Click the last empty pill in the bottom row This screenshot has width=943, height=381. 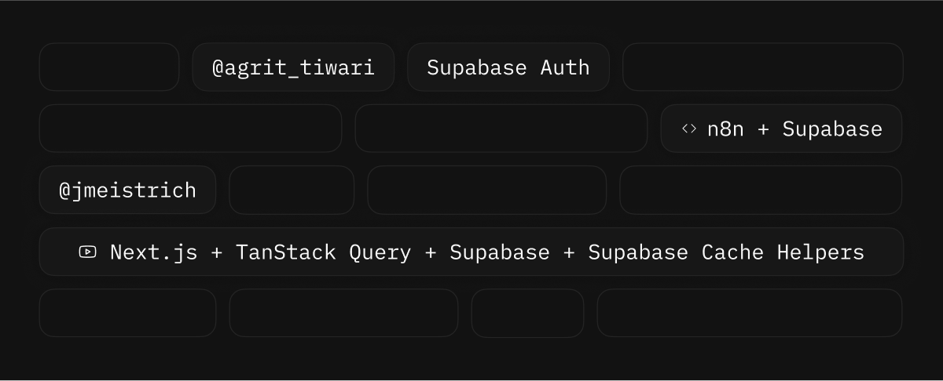(x=749, y=313)
